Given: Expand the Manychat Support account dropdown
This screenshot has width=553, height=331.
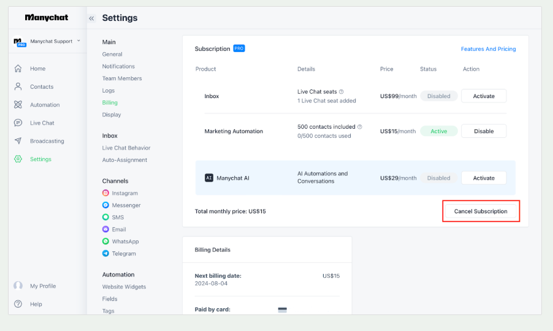Looking at the screenshot, I should [x=78, y=41].
